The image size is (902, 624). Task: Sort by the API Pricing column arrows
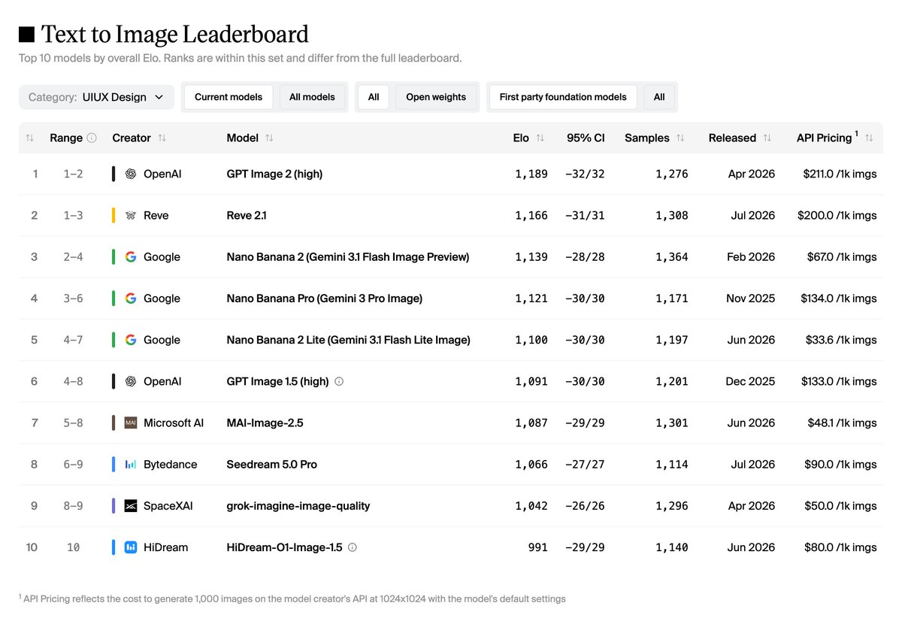869,138
